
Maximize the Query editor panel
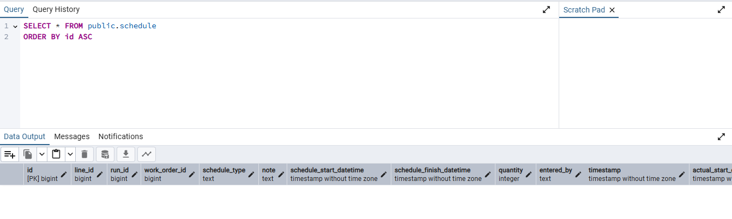pos(546,10)
